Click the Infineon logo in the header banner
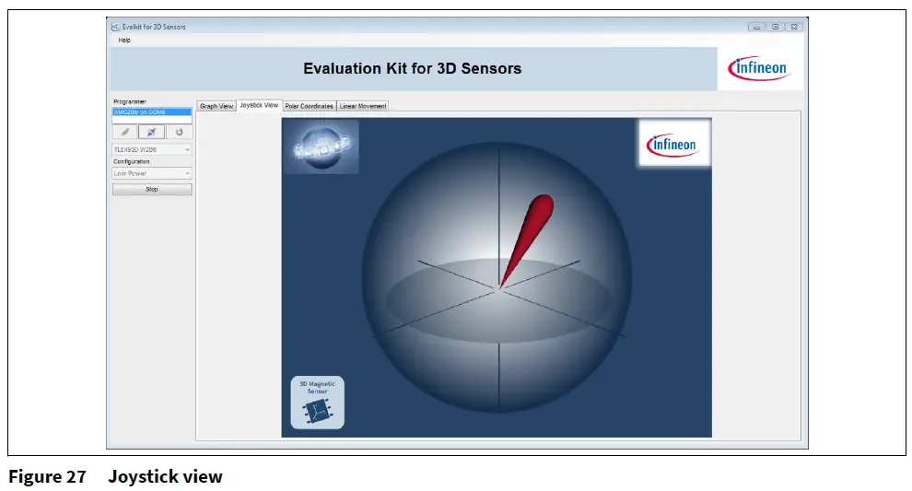 point(760,69)
